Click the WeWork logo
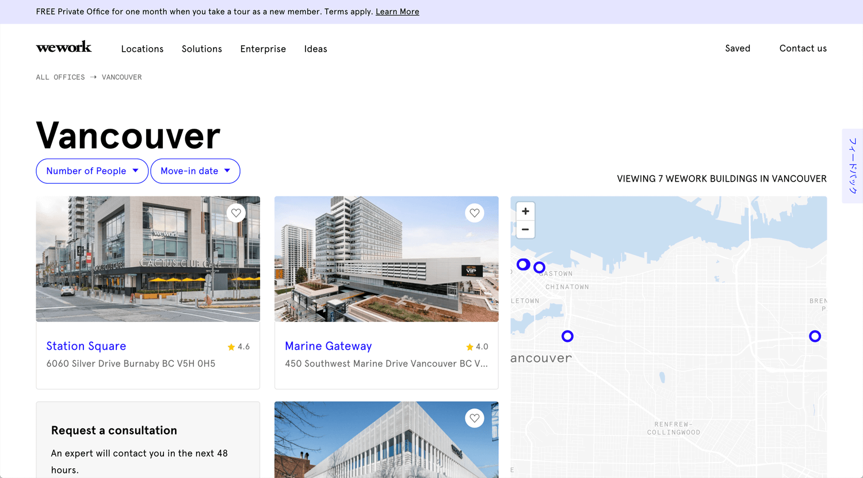The height and width of the screenshot is (478, 863). [64, 47]
